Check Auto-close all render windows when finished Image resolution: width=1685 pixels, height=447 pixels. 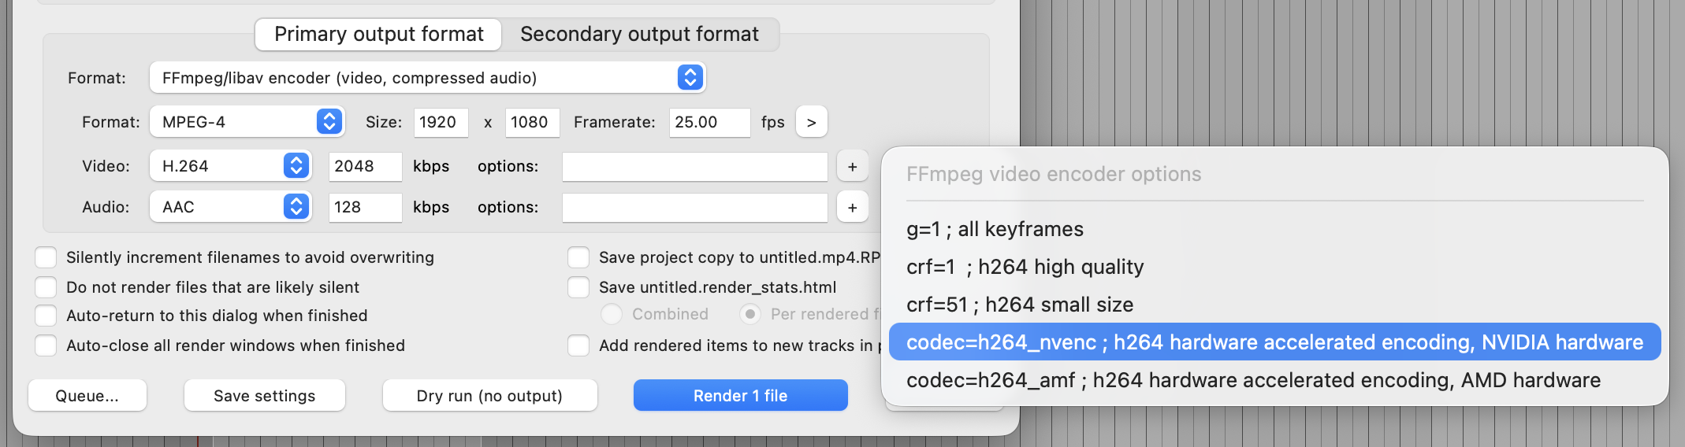coord(46,345)
